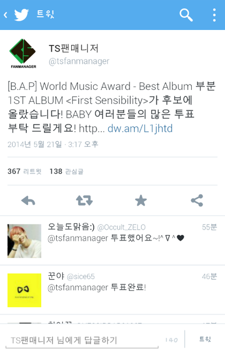View the 367 retweets list
The width and height of the screenshot is (225, 354).
tap(25, 171)
